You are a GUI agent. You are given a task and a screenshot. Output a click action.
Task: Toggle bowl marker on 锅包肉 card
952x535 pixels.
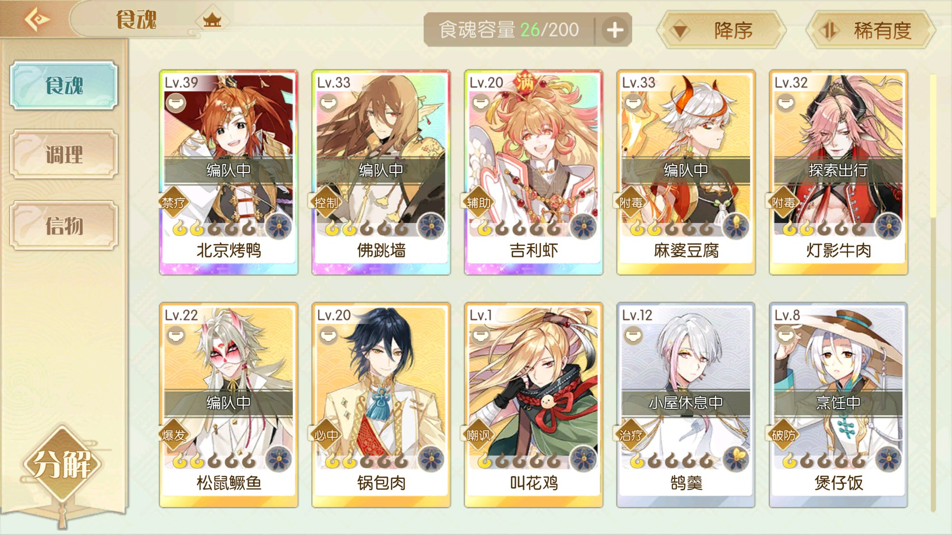pos(328,336)
